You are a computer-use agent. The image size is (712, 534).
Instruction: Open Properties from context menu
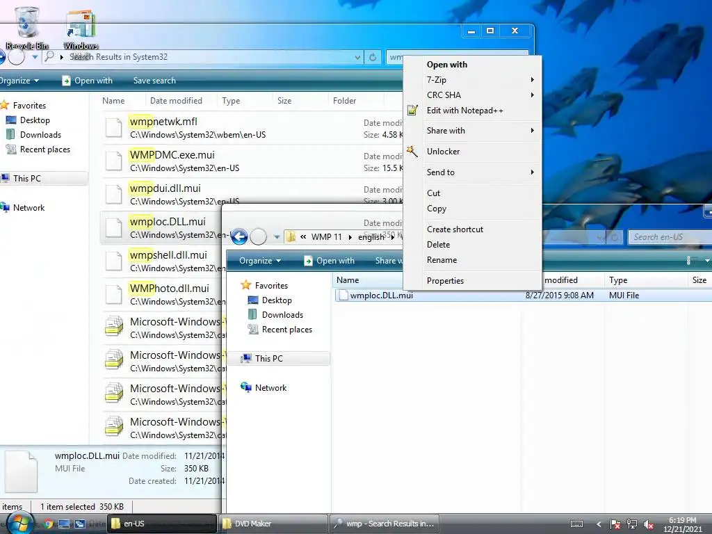click(472, 281)
